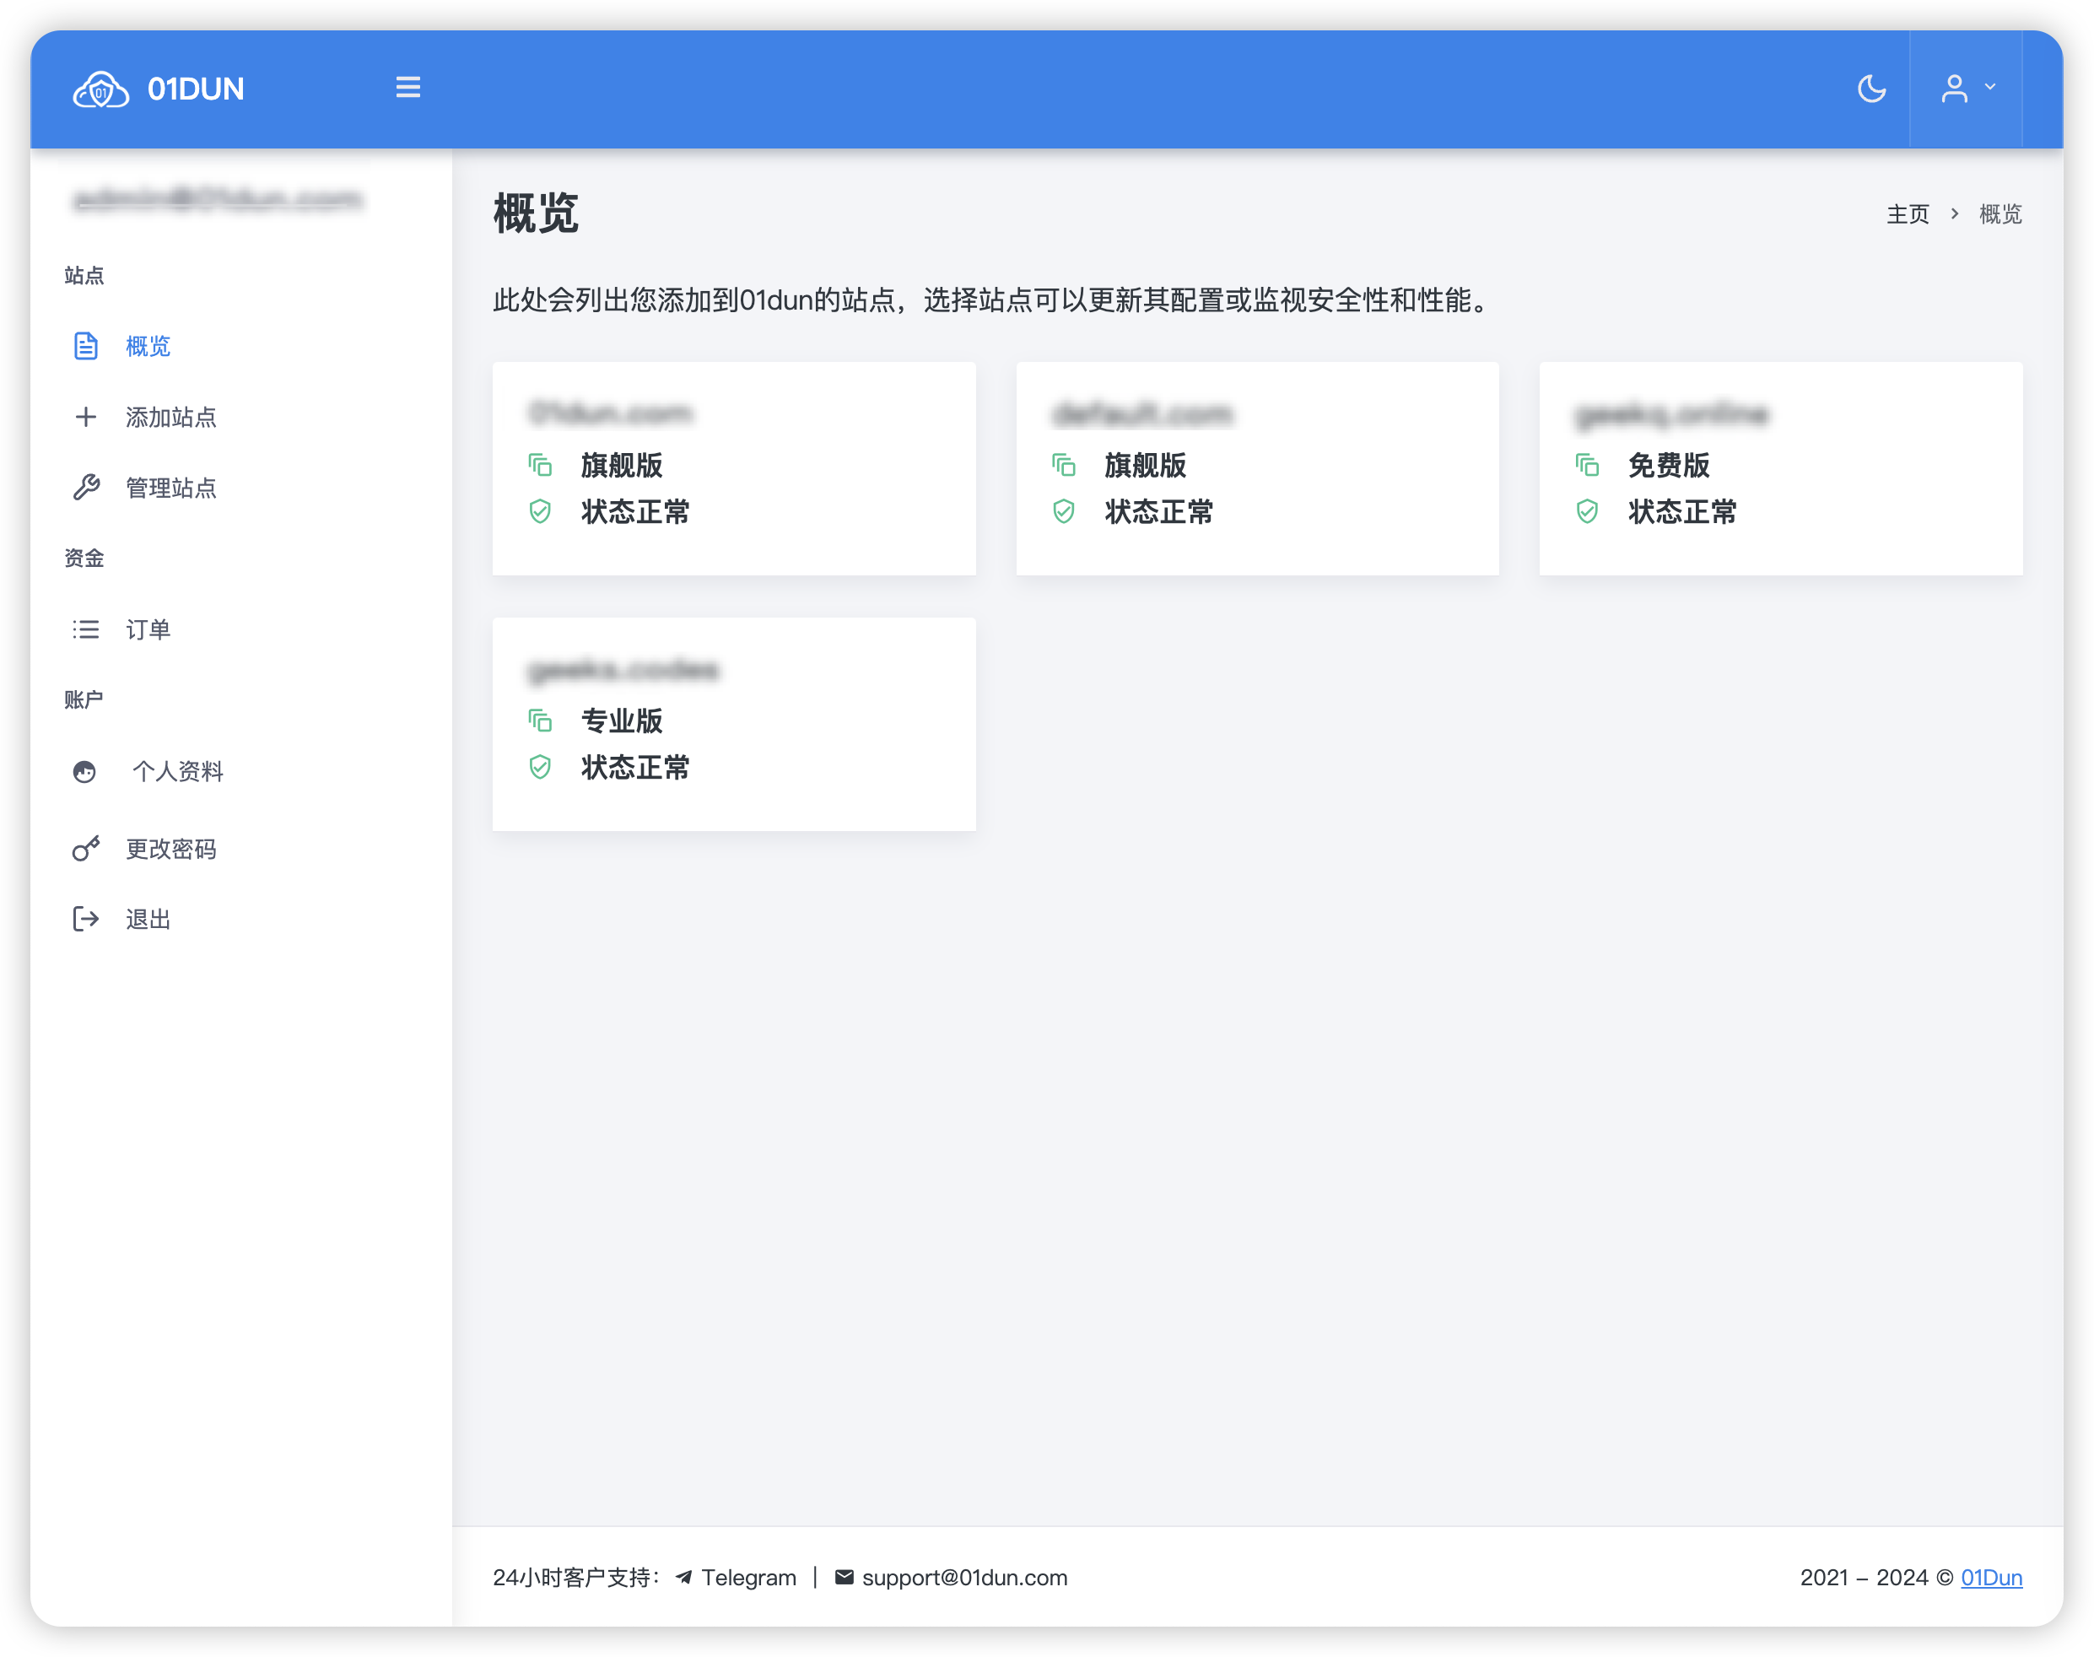Click copy icon in second 旗舰版 card
The width and height of the screenshot is (2094, 1657).
(x=1064, y=466)
